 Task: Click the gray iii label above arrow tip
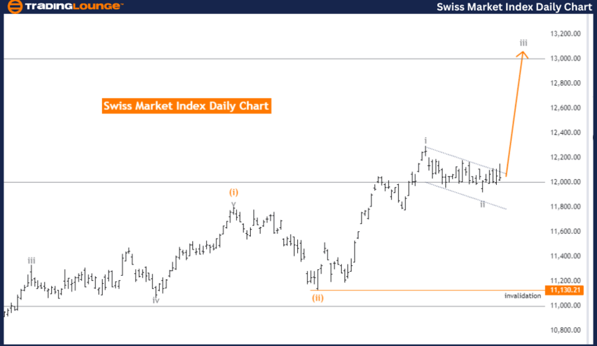point(523,43)
